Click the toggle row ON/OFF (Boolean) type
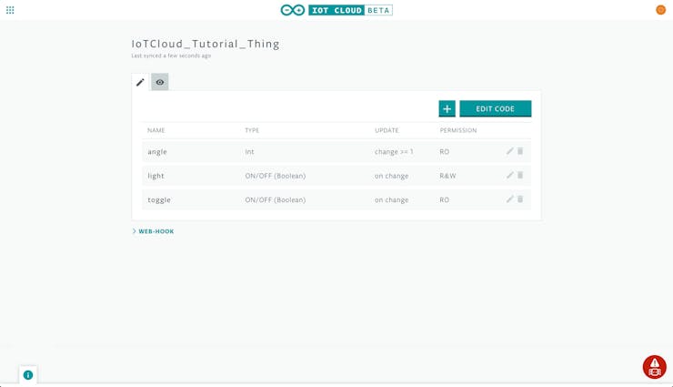 pos(276,199)
